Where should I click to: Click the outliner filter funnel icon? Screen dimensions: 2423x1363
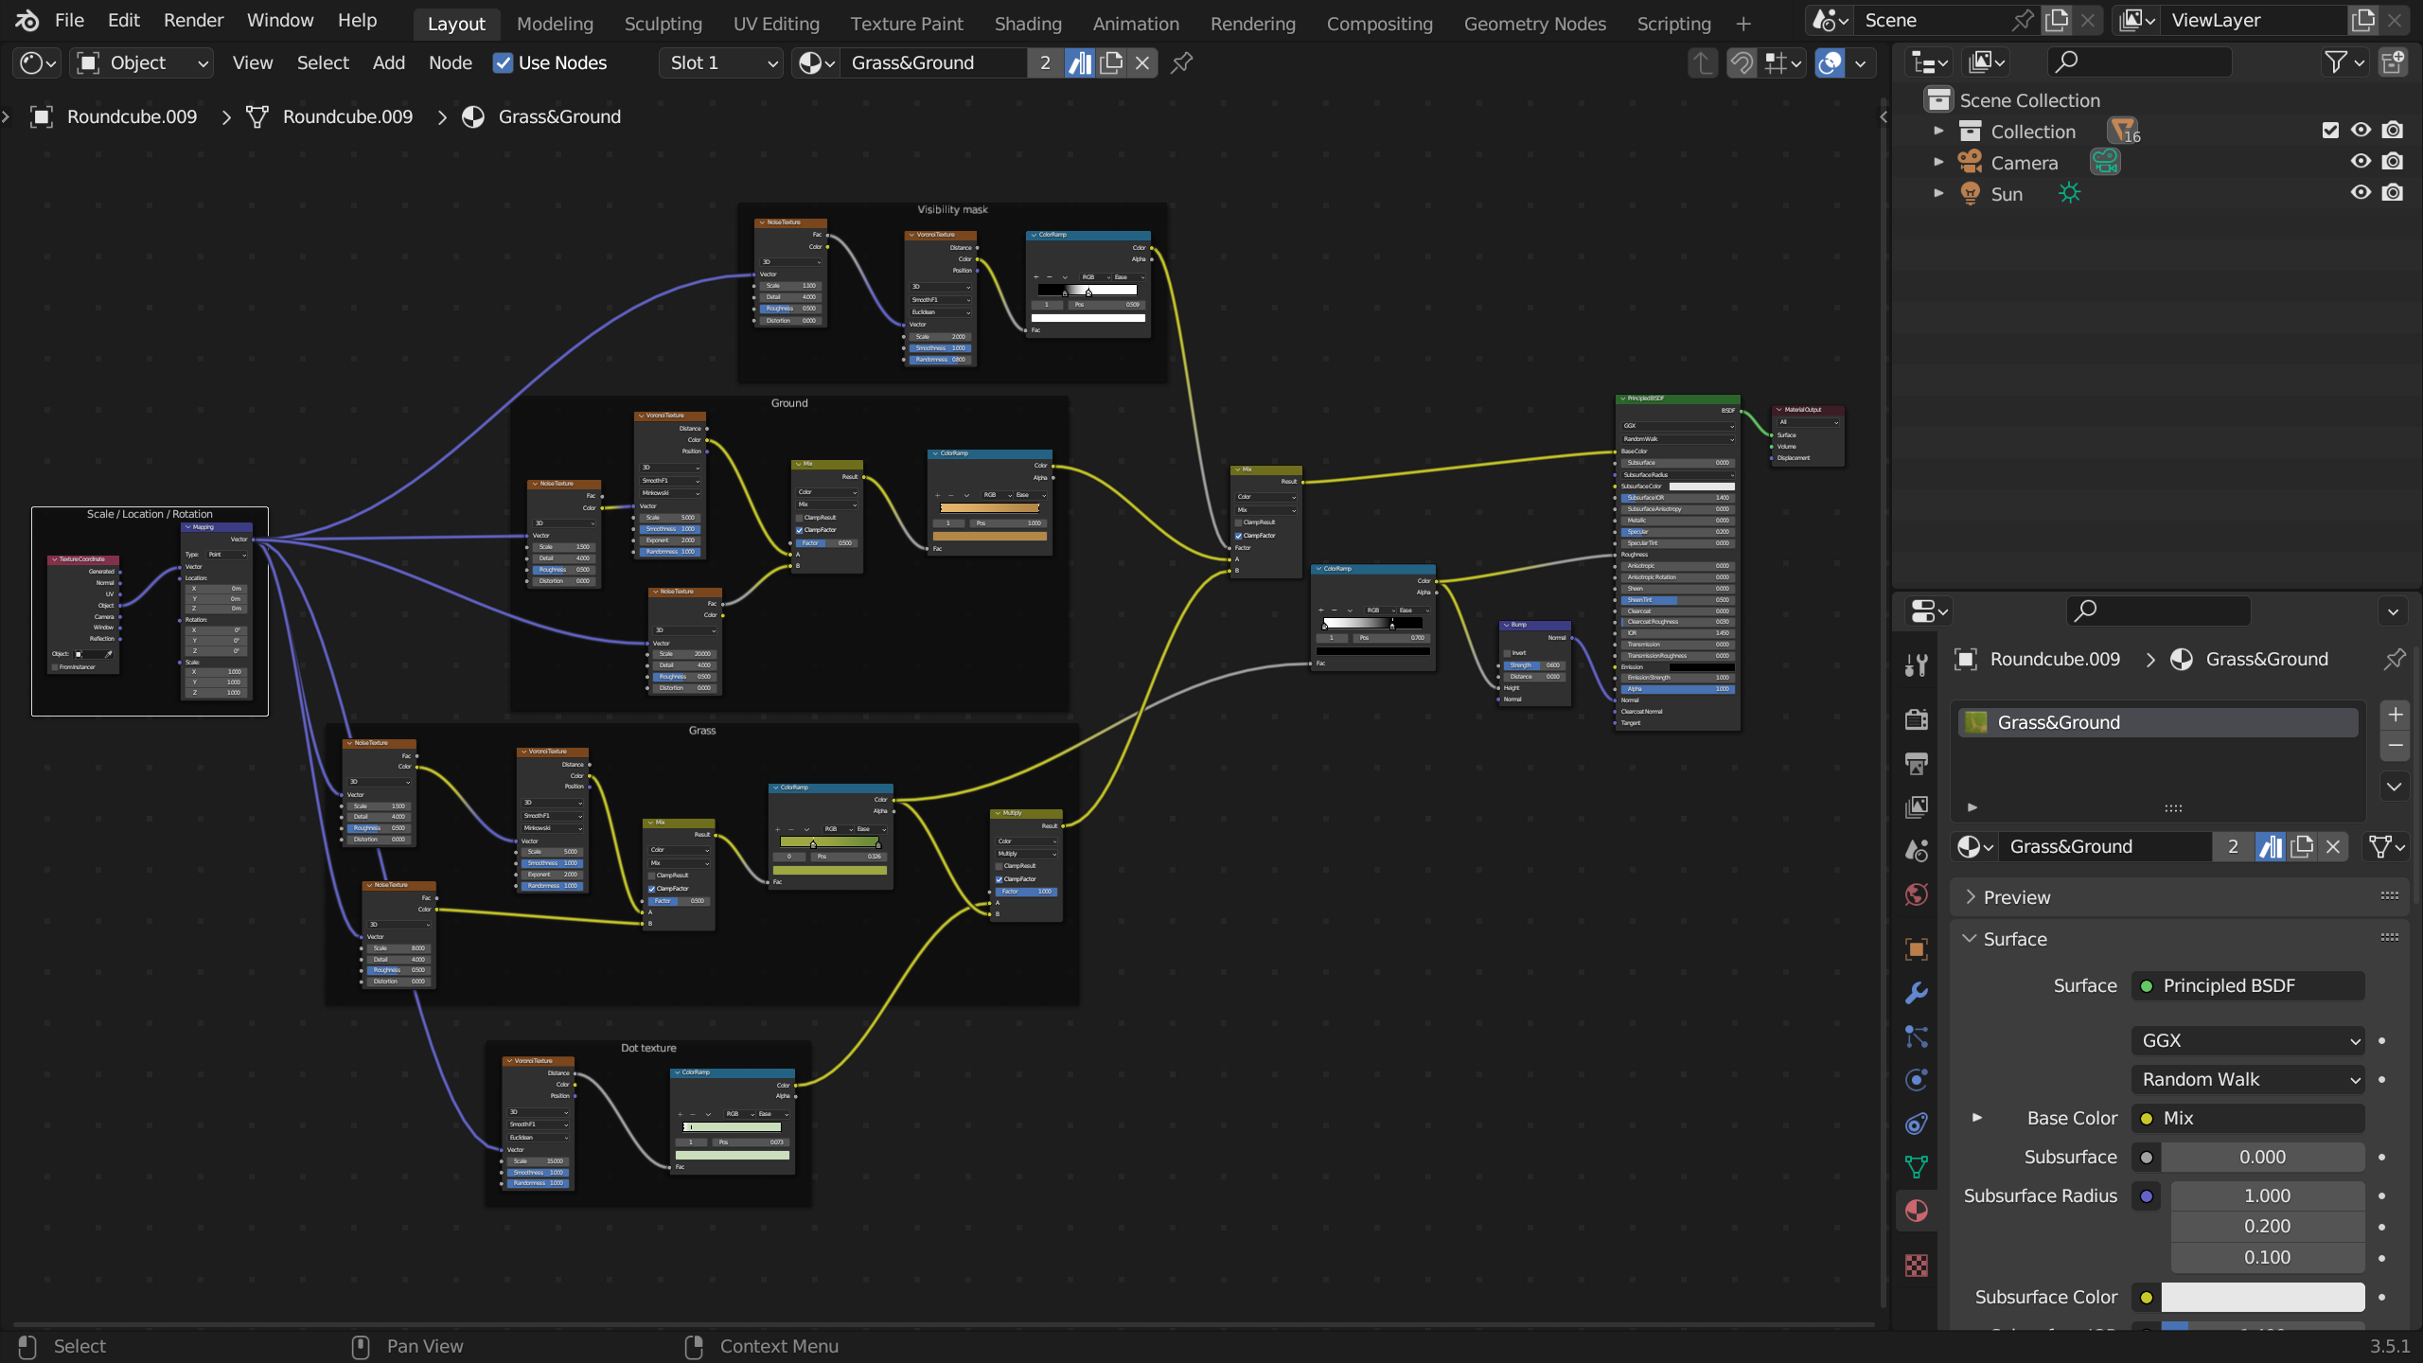pyautogui.click(x=2336, y=62)
